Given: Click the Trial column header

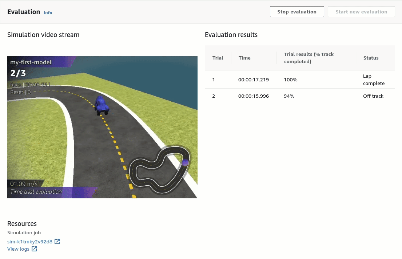Looking at the screenshot, I should tap(218, 58).
